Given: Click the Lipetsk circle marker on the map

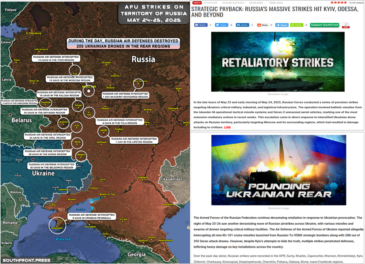Looking at the screenshot, I should click(x=103, y=131).
